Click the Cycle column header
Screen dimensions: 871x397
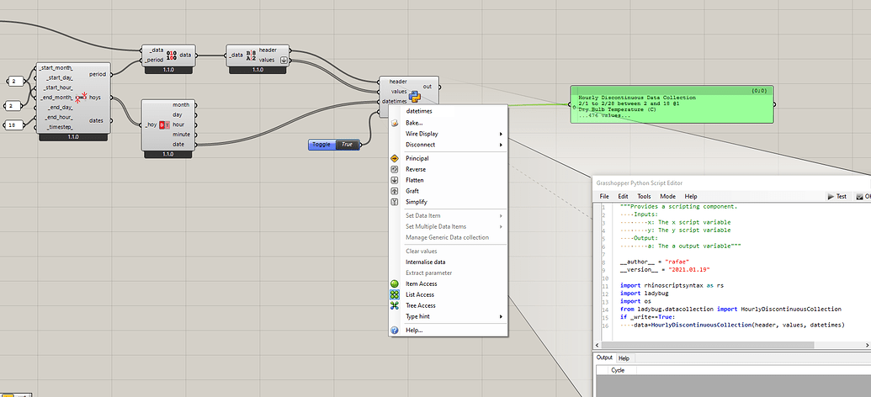[x=618, y=370]
